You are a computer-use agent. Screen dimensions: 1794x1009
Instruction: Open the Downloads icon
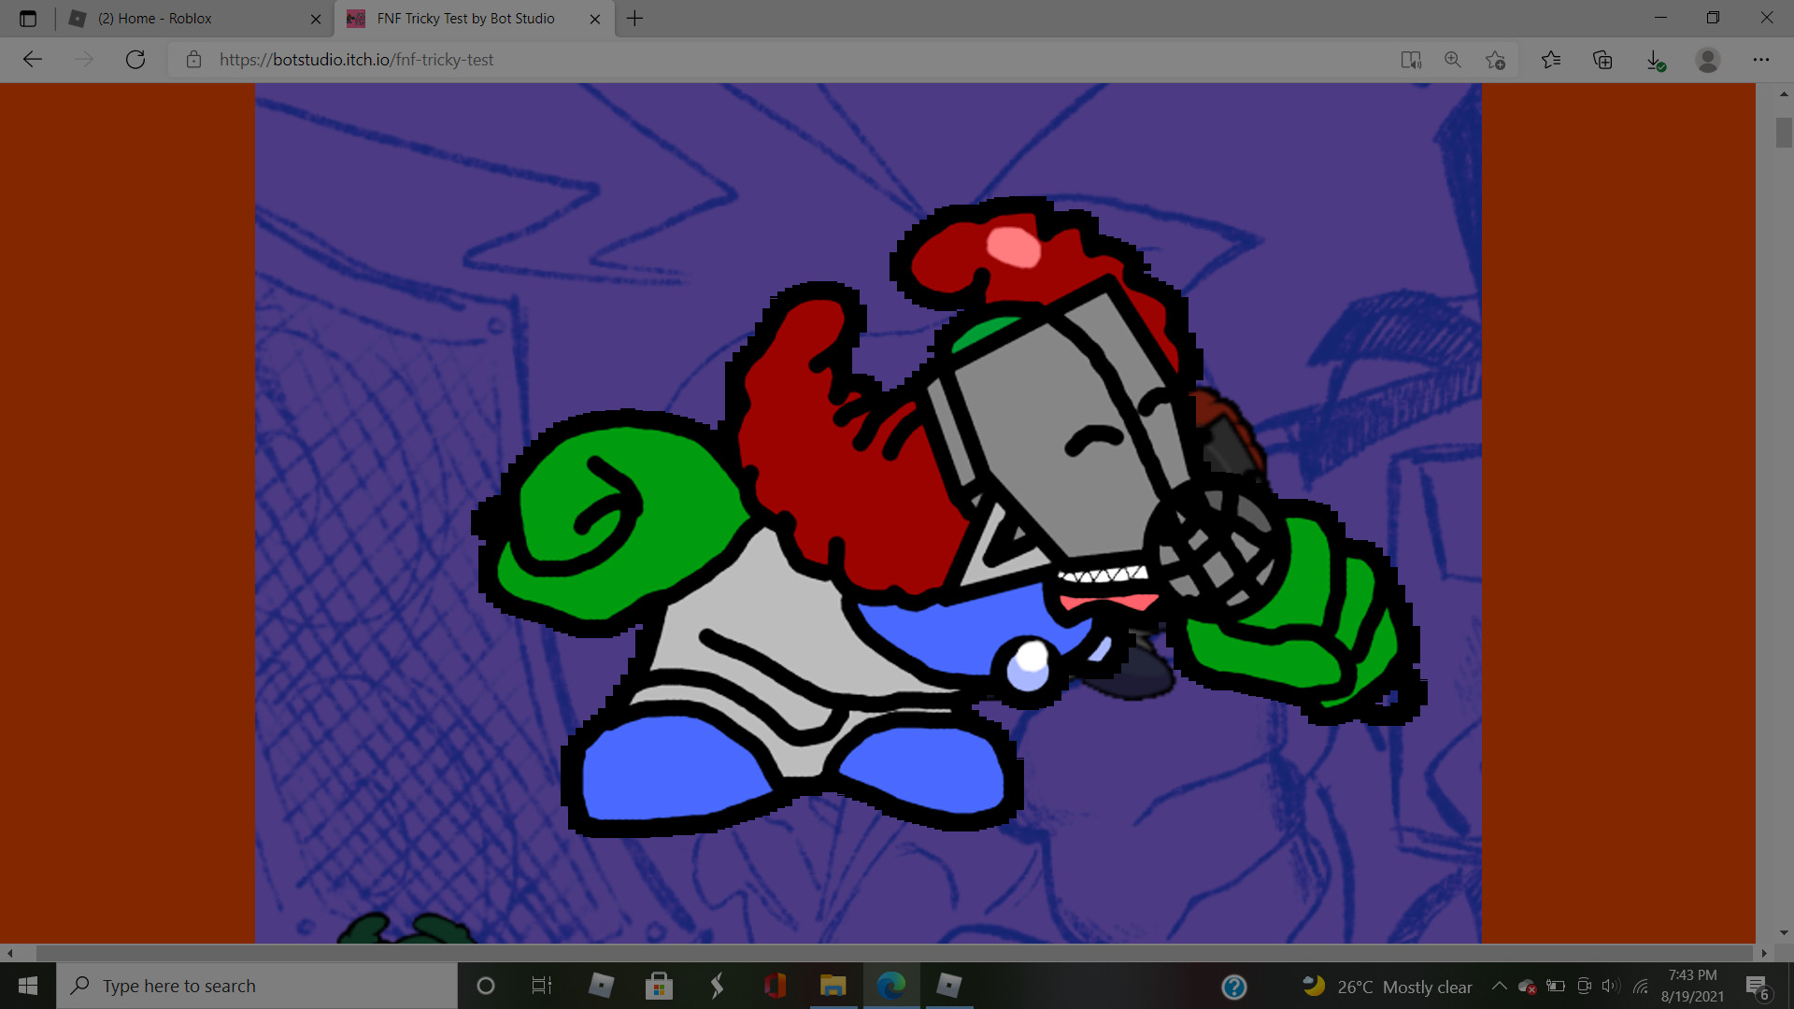pos(1655,60)
